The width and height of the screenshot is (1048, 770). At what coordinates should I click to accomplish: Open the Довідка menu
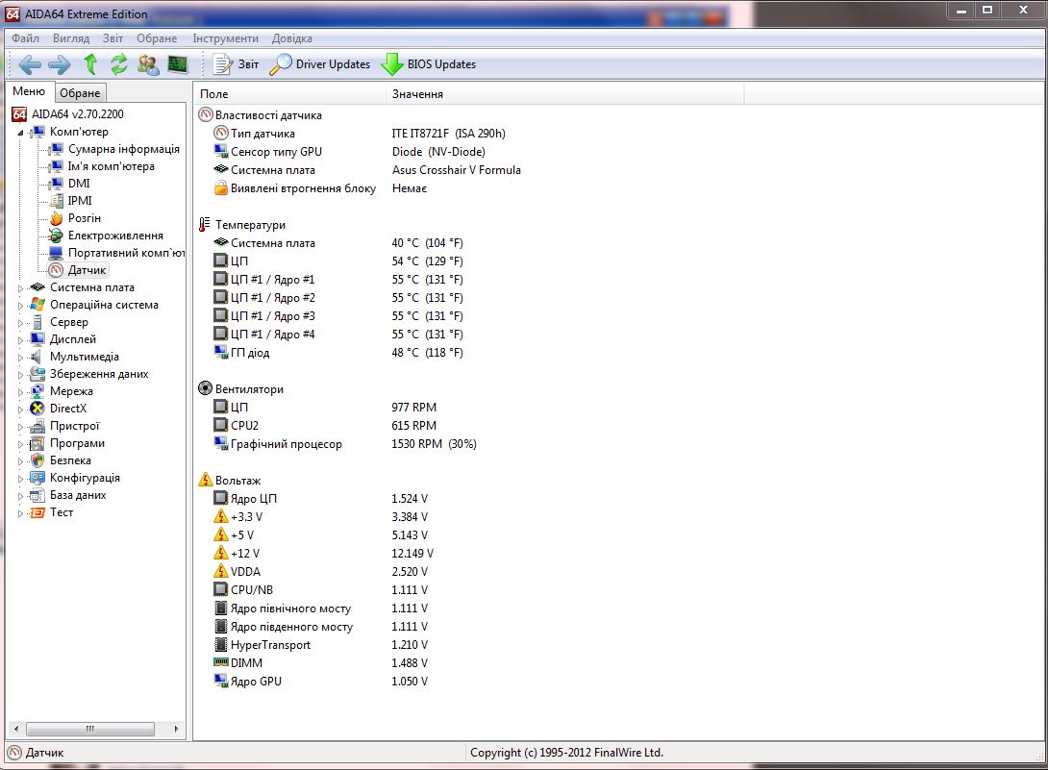coord(292,38)
